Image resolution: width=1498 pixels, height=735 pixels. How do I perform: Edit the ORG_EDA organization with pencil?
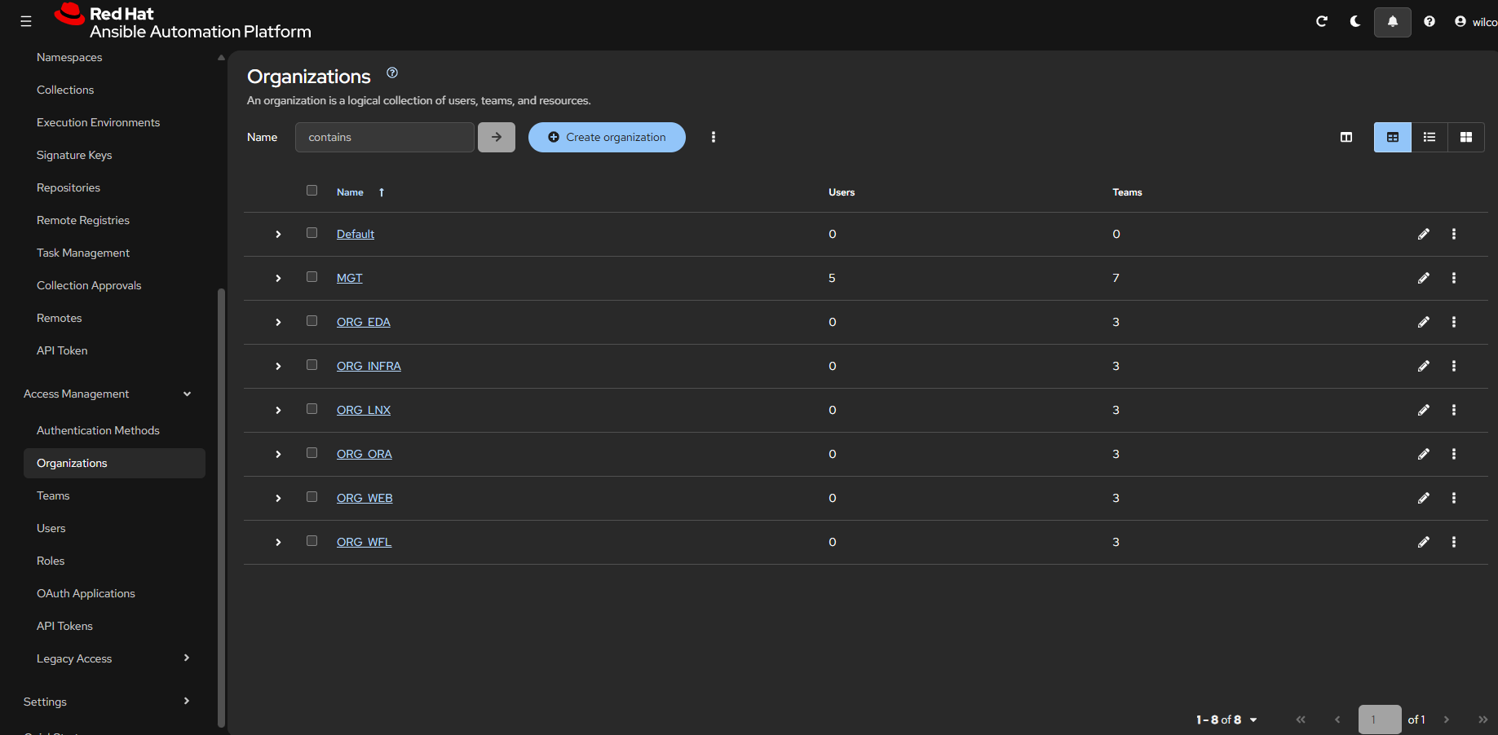[1424, 322]
